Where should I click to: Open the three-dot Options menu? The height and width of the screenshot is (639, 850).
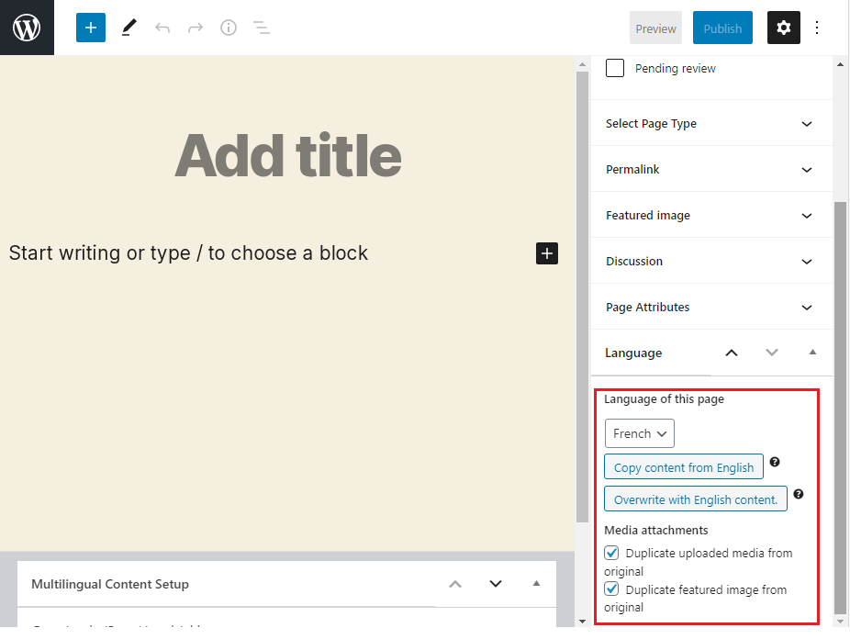[x=817, y=28]
